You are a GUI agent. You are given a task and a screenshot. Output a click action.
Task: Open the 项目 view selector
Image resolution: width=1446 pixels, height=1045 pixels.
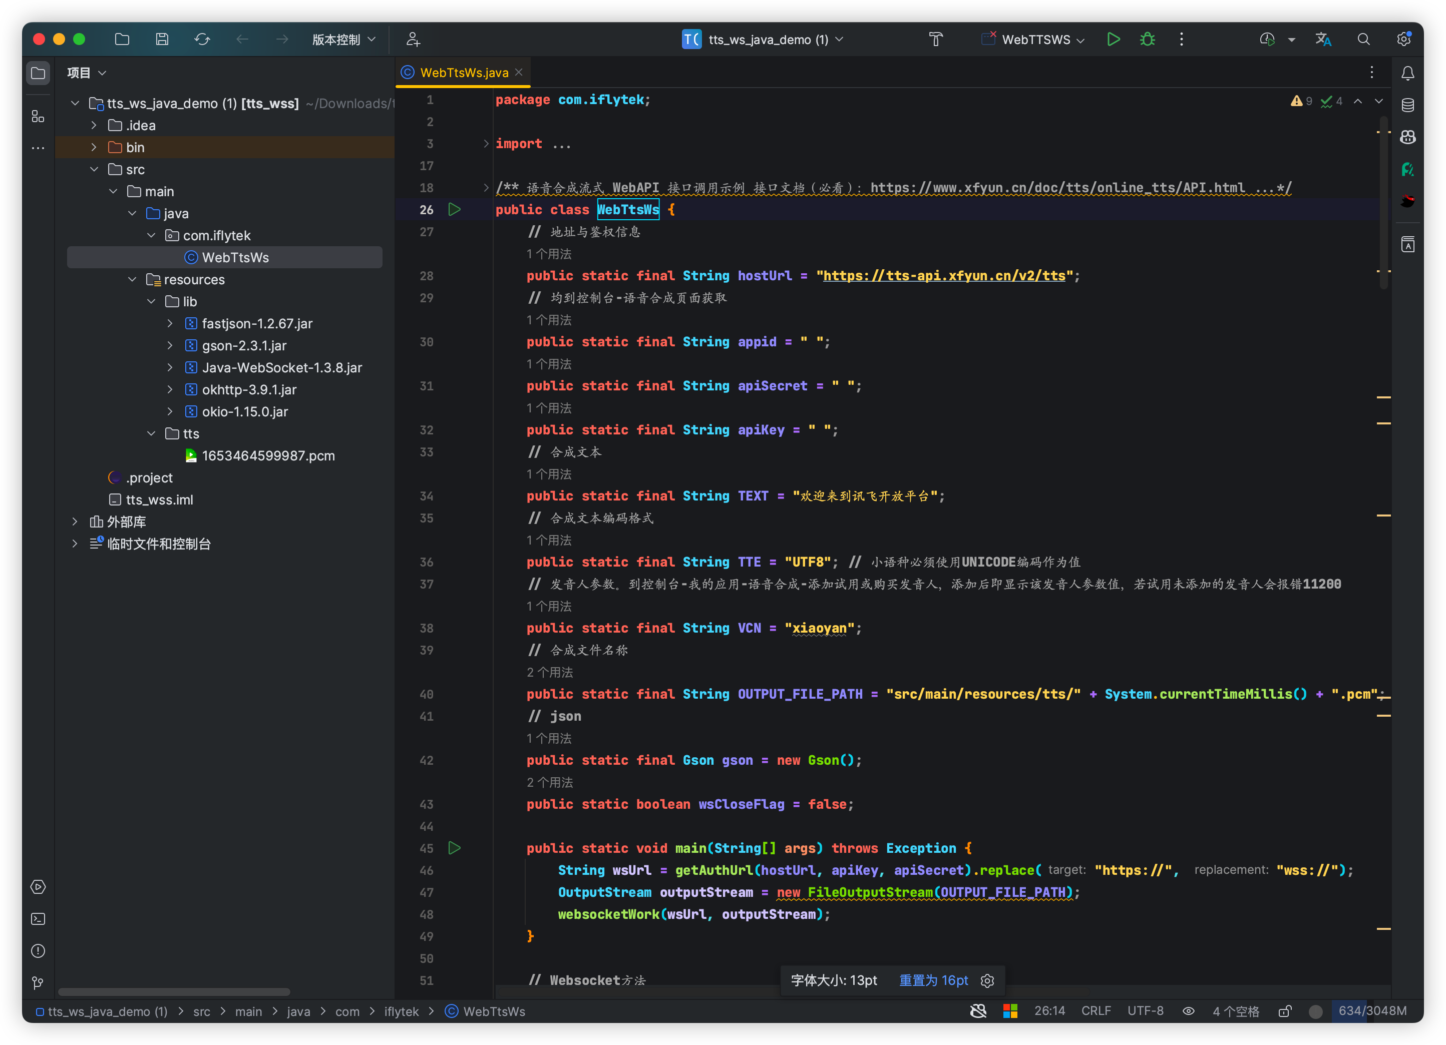[x=86, y=73]
